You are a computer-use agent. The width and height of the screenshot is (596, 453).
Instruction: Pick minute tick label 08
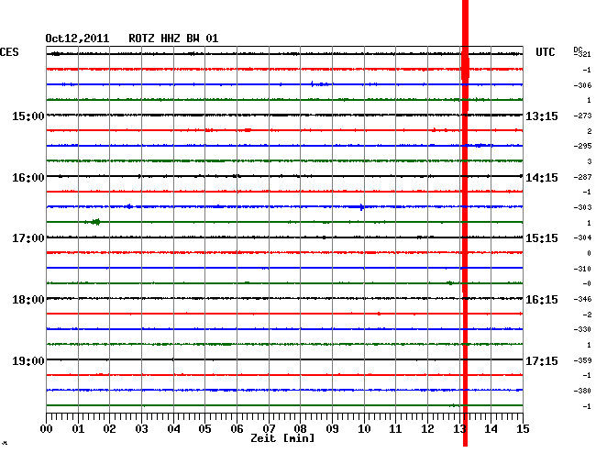pos(300,429)
